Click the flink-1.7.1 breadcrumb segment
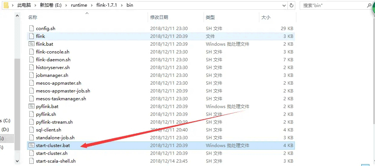 107,5
